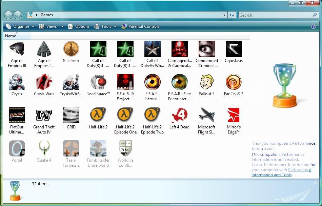
Task: Open Parental Controls
Action: click(x=140, y=26)
